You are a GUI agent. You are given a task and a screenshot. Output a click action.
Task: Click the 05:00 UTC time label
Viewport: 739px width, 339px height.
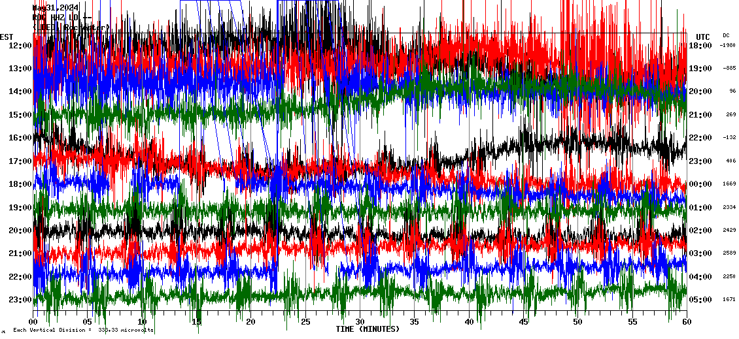(x=700, y=300)
